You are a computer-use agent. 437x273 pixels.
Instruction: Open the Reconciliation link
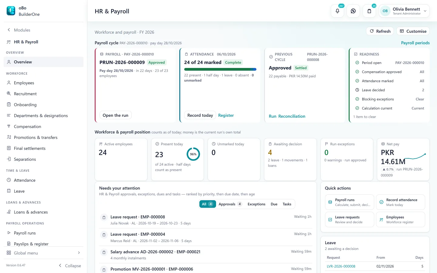pos(292,116)
